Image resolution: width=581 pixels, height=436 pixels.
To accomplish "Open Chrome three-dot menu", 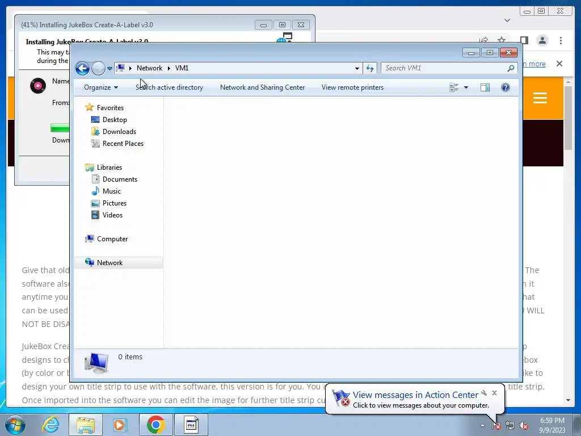I will point(561,40).
